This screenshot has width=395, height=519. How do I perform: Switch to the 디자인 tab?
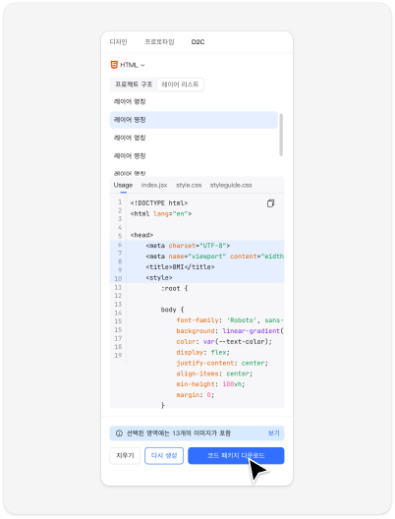119,42
